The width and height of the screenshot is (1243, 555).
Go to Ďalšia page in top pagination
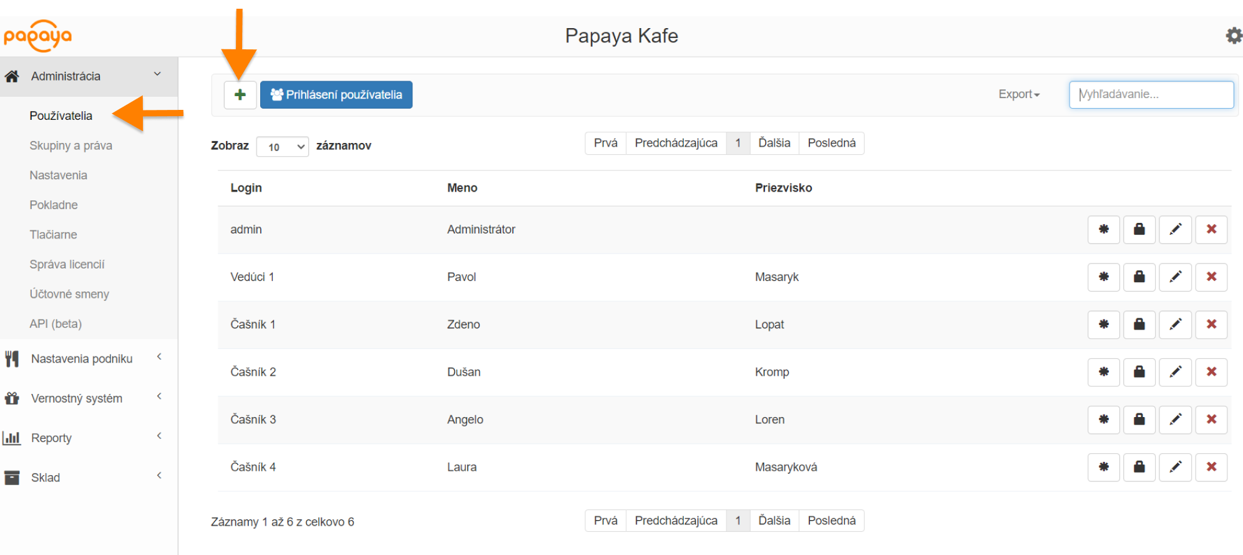(x=774, y=143)
